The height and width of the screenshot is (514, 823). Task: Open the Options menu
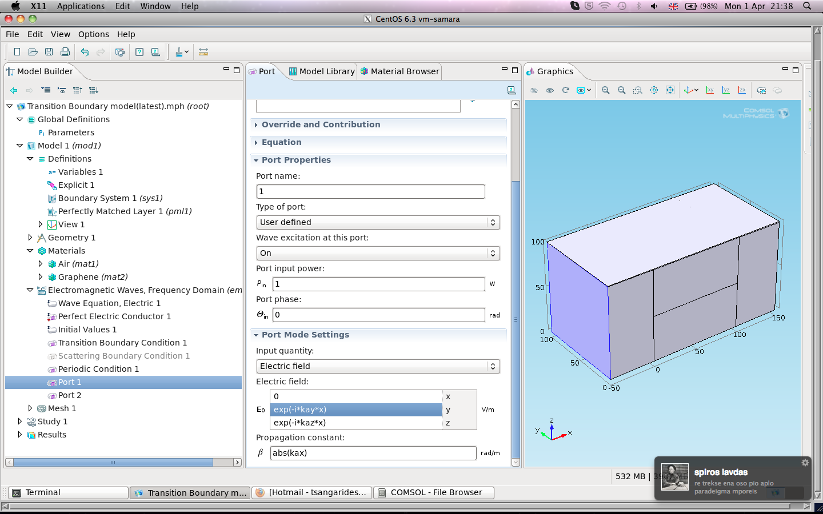(93, 34)
